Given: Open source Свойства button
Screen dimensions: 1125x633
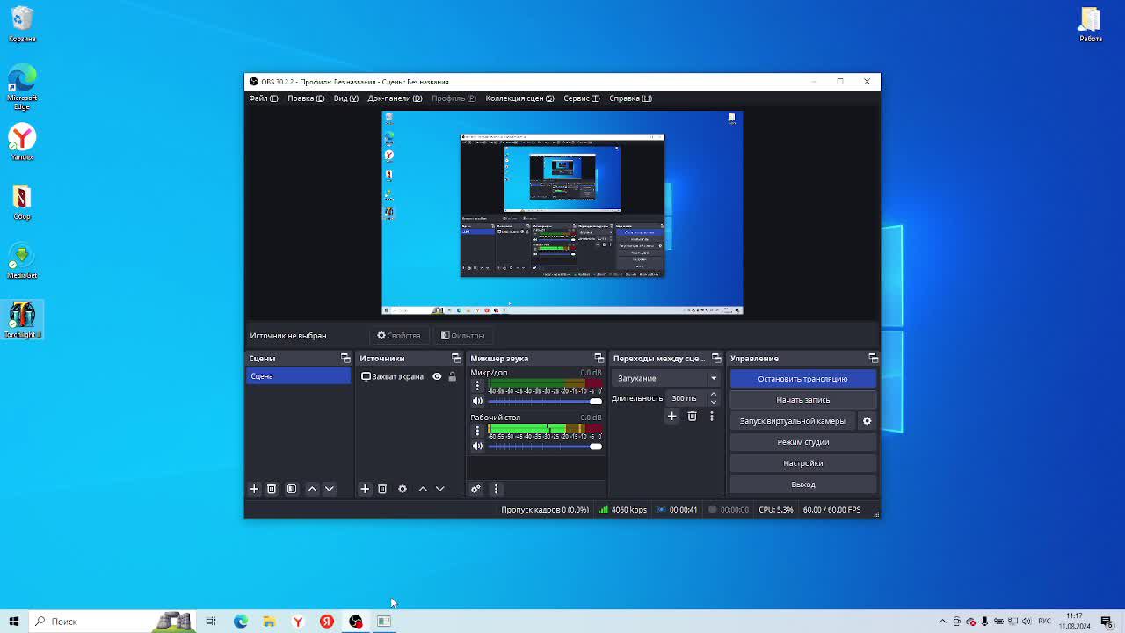Looking at the screenshot, I should coord(399,336).
